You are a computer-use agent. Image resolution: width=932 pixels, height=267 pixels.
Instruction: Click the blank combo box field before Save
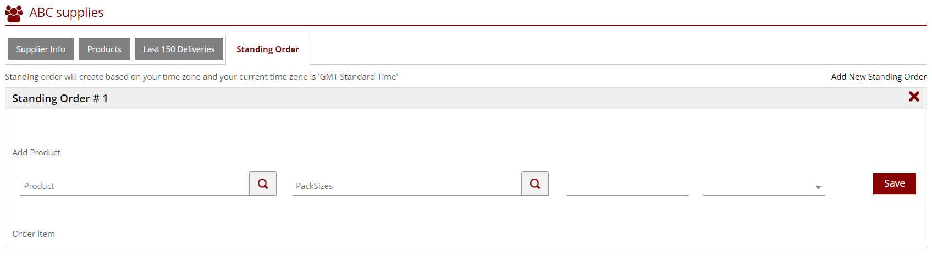click(x=757, y=186)
